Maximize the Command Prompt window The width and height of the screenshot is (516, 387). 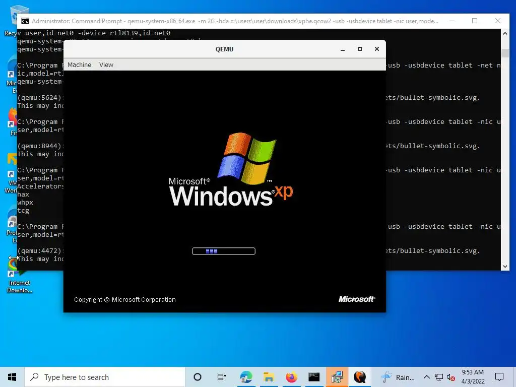pos(475,21)
